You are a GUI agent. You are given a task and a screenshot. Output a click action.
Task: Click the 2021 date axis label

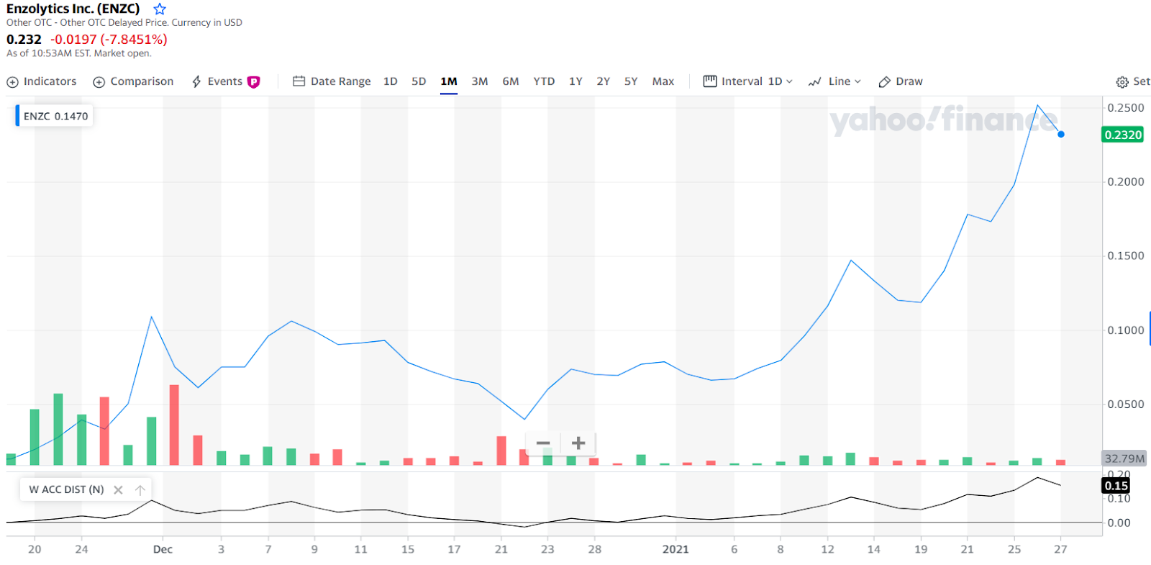675,549
